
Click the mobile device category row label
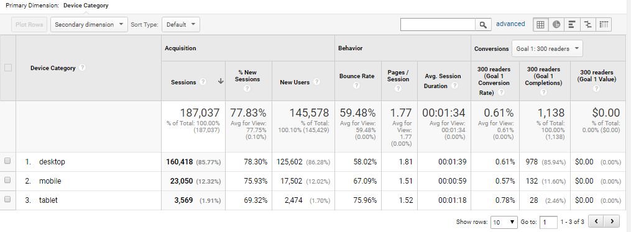(x=50, y=181)
